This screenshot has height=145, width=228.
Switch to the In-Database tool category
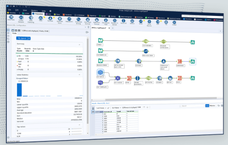coord(79,15)
